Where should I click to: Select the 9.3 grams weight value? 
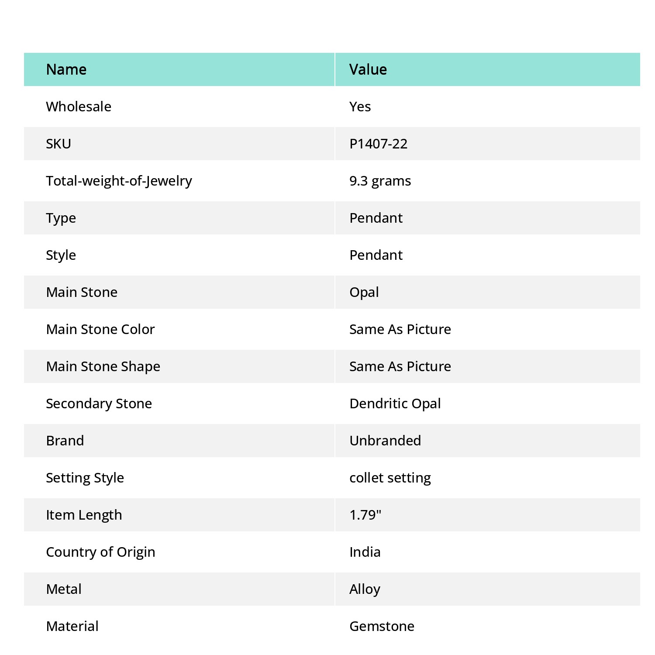click(x=380, y=181)
